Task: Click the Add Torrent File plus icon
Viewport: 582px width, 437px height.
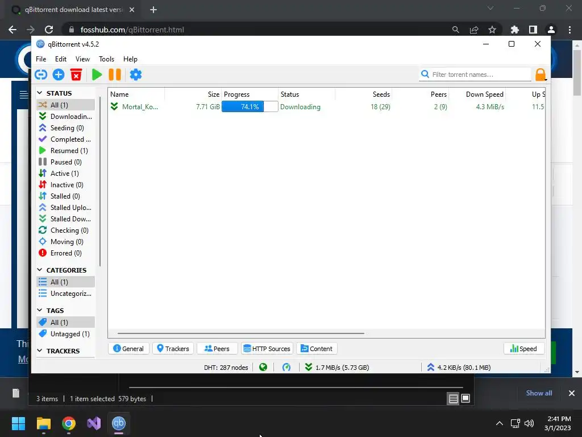Action: click(x=59, y=75)
